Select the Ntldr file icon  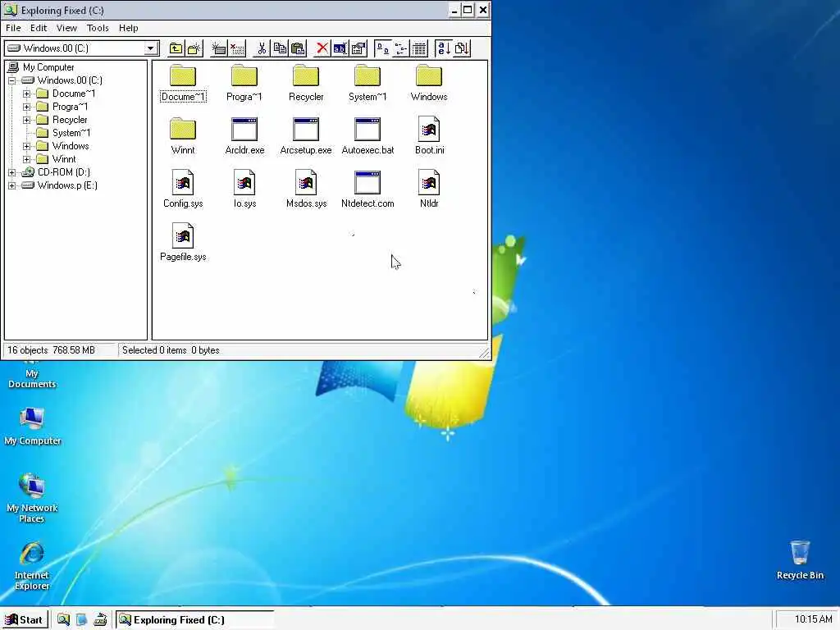coord(429,182)
